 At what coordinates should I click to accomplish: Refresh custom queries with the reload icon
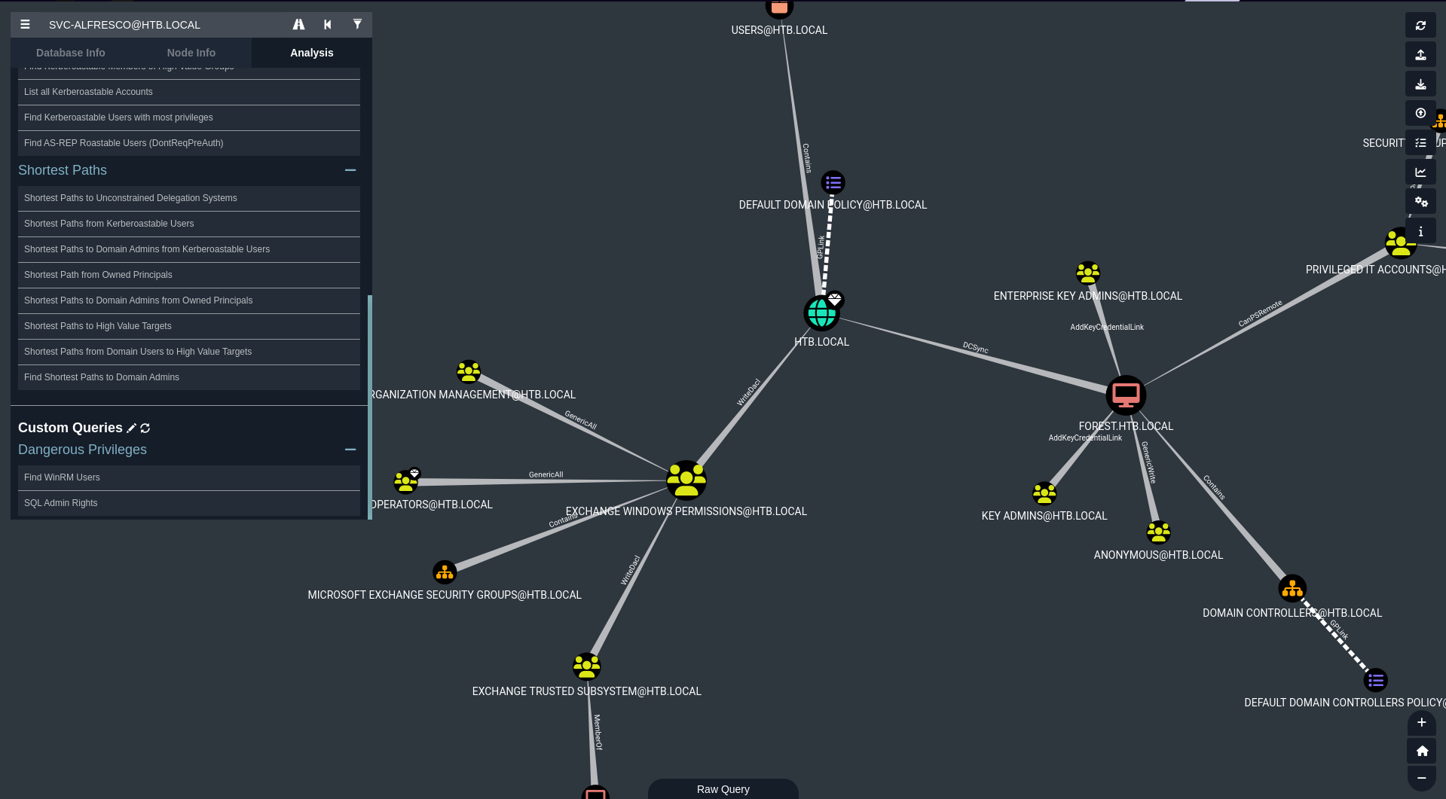(x=145, y=428)
